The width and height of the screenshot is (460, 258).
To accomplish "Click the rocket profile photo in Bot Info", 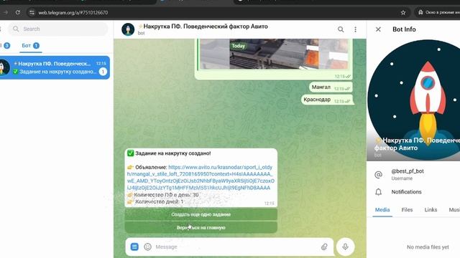I will (x=413, y=100).
